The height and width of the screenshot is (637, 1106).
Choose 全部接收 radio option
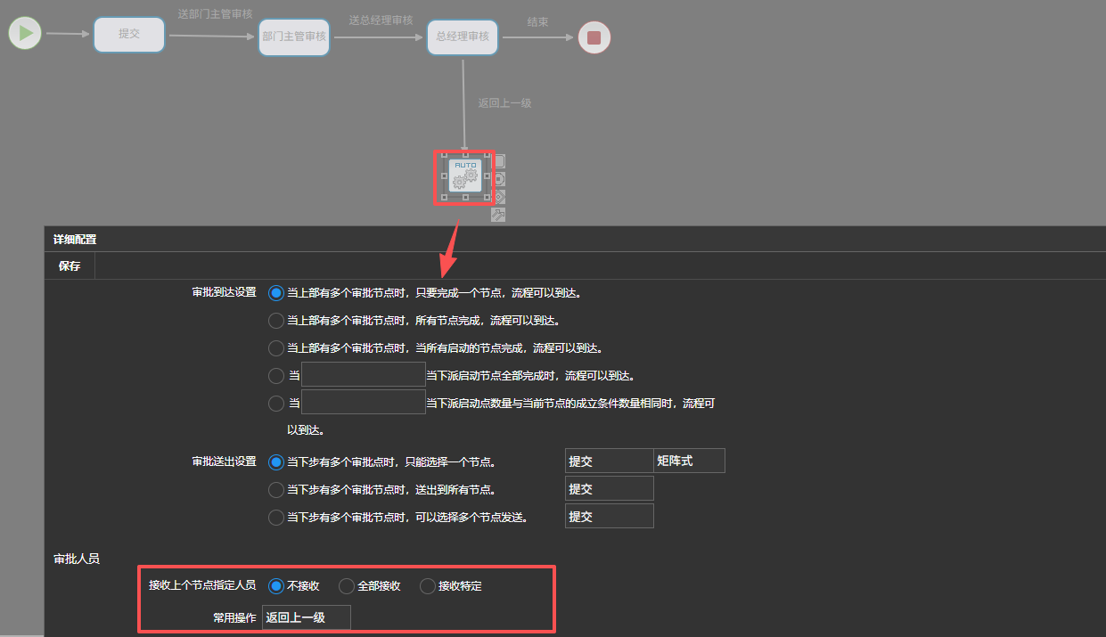[x=347, y=585]
